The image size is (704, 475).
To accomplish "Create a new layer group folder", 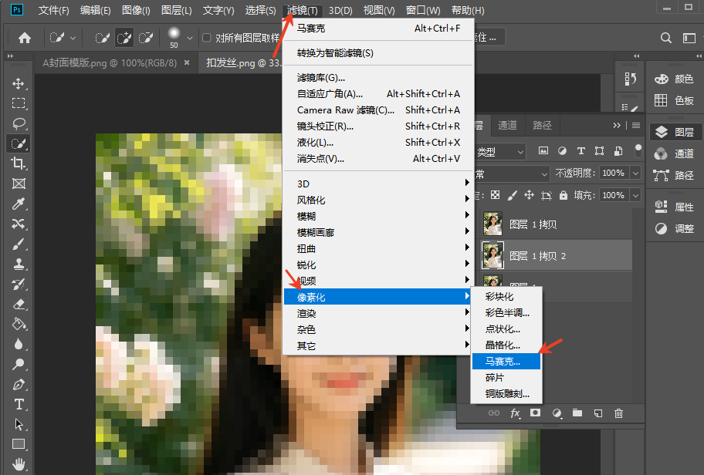I will tap(577, 413).
